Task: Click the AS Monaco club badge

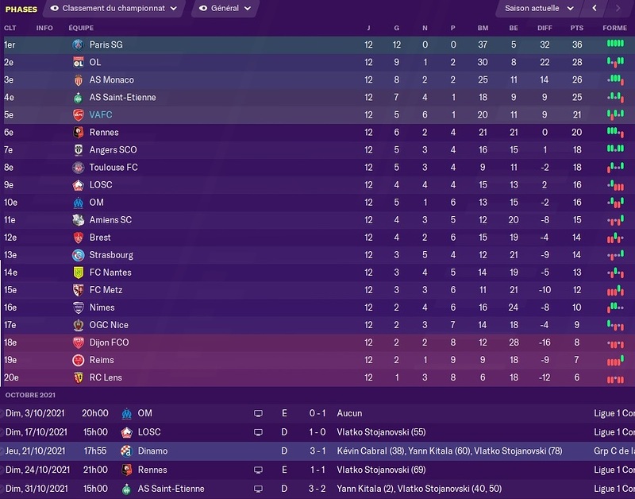Action: pyautogui.click(x=78, y=80)
